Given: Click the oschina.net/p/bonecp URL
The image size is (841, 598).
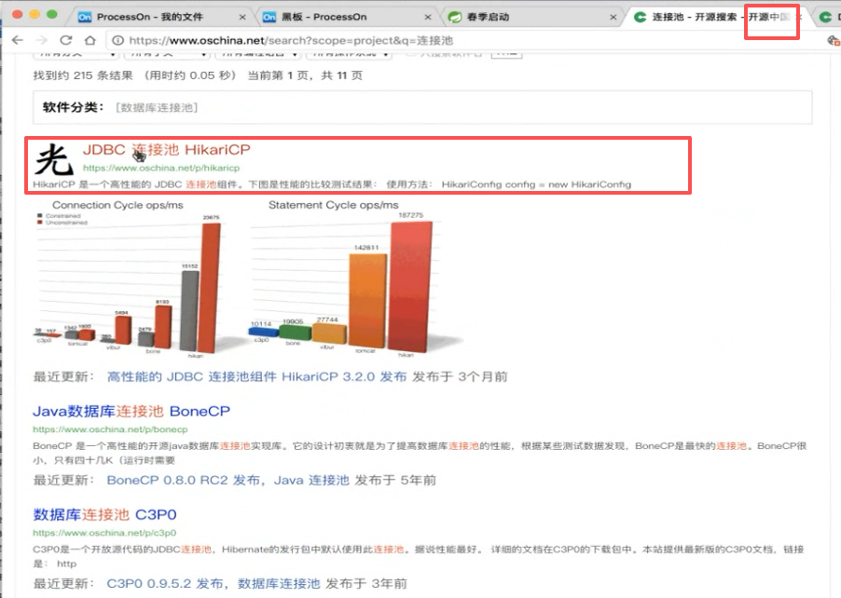Looking at the screenshot, I should tap(110, 429).
